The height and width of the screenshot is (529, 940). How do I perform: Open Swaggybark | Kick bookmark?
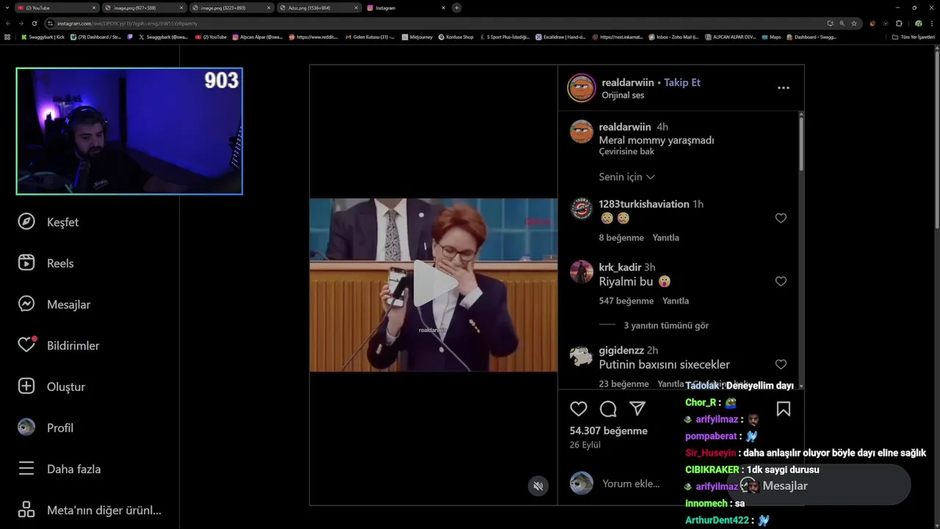[x=43, y=37]
